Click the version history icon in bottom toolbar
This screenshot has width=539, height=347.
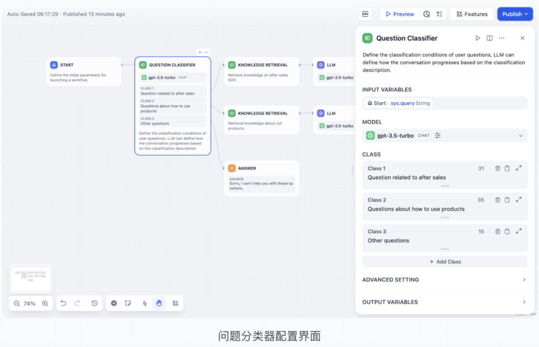point(94,303)
